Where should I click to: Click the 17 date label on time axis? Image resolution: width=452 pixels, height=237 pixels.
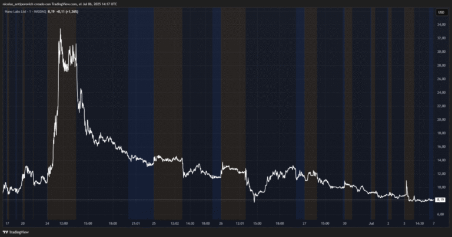(x=7, y=223)
